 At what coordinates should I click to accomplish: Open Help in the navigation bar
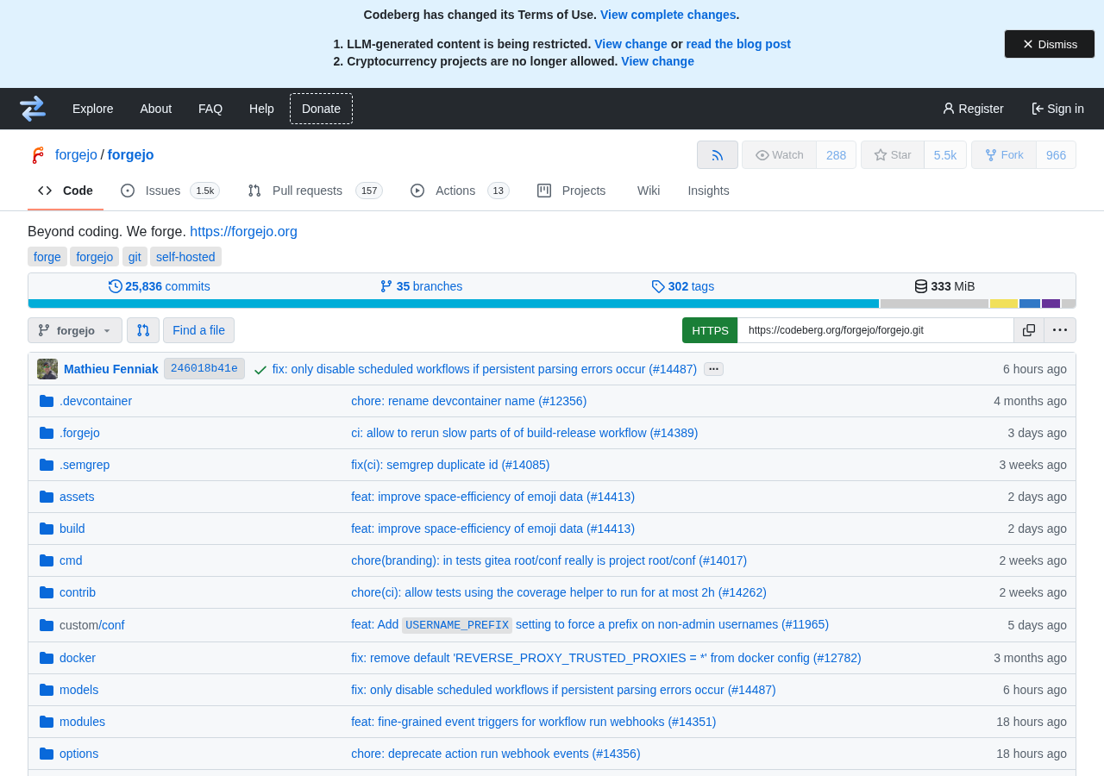(261, 109)
